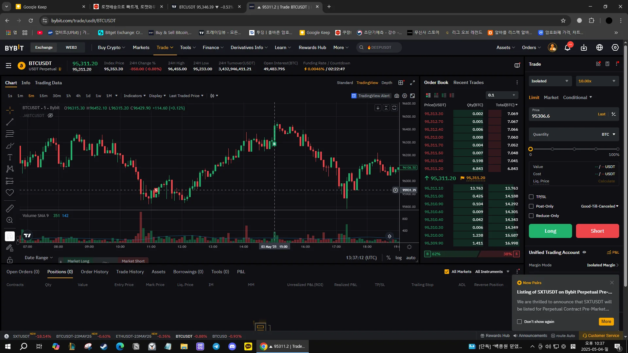Expand the Indicators dropdown

[134, 96]
